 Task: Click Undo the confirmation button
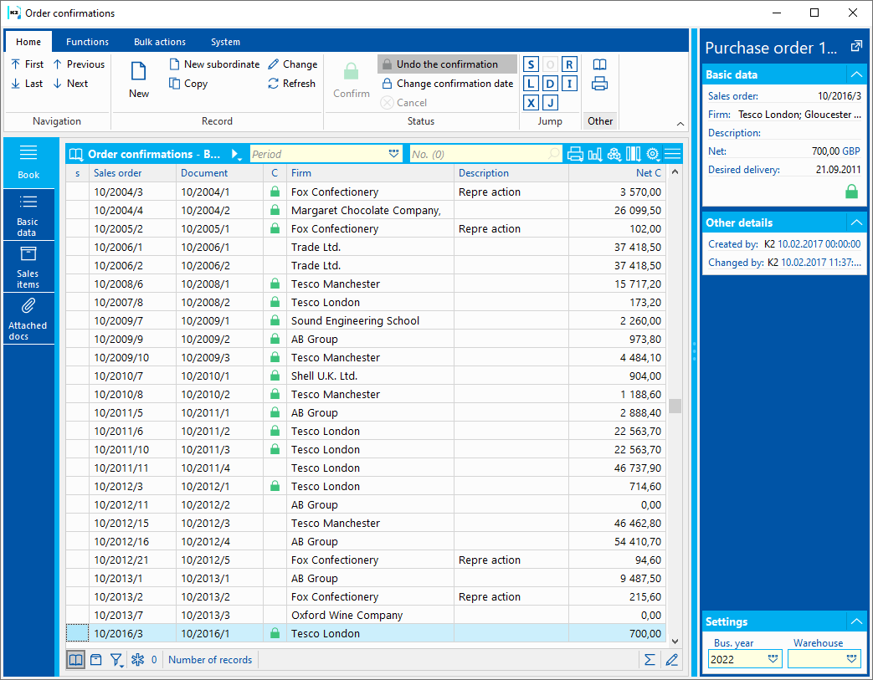tap(446, 64)
